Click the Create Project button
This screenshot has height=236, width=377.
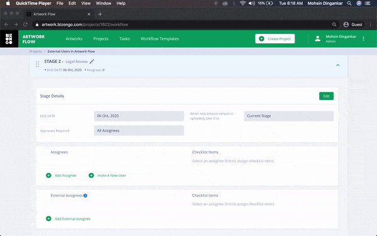click(275, 39)
